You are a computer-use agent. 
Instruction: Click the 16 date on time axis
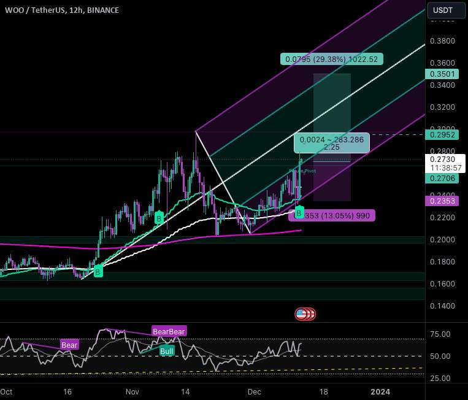(x=67, y=391)
